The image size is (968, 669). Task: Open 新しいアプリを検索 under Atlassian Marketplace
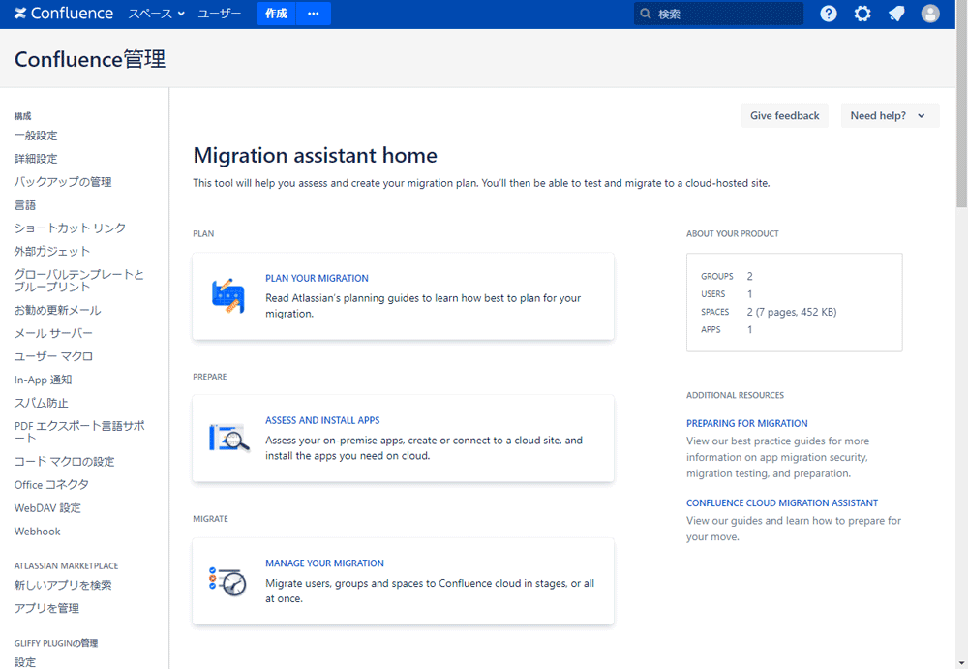pyautogui.click(x=63, y=585)
